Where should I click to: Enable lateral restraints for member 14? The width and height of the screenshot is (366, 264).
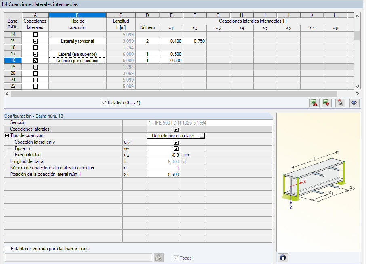pyautogui.click(x=35, y=35)
